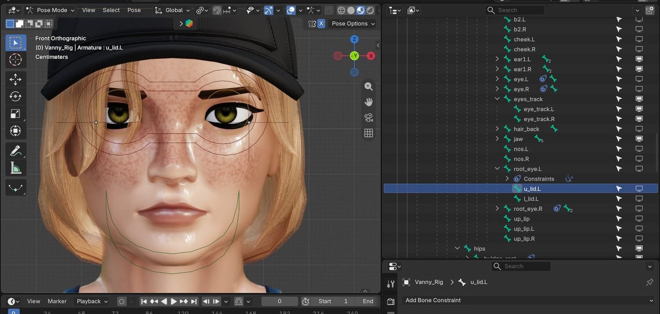Collapse the root_eye.L tree node
Image resolution: width=660 pixels, height=314 pixels.
[x=497, y=169]
